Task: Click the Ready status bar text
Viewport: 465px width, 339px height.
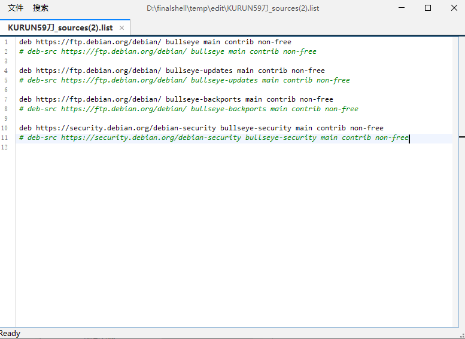Action: 10,334
